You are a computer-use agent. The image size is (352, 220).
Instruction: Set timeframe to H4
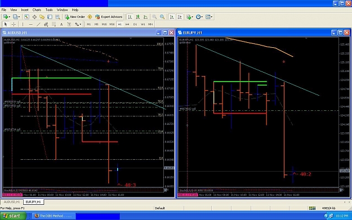127,24
